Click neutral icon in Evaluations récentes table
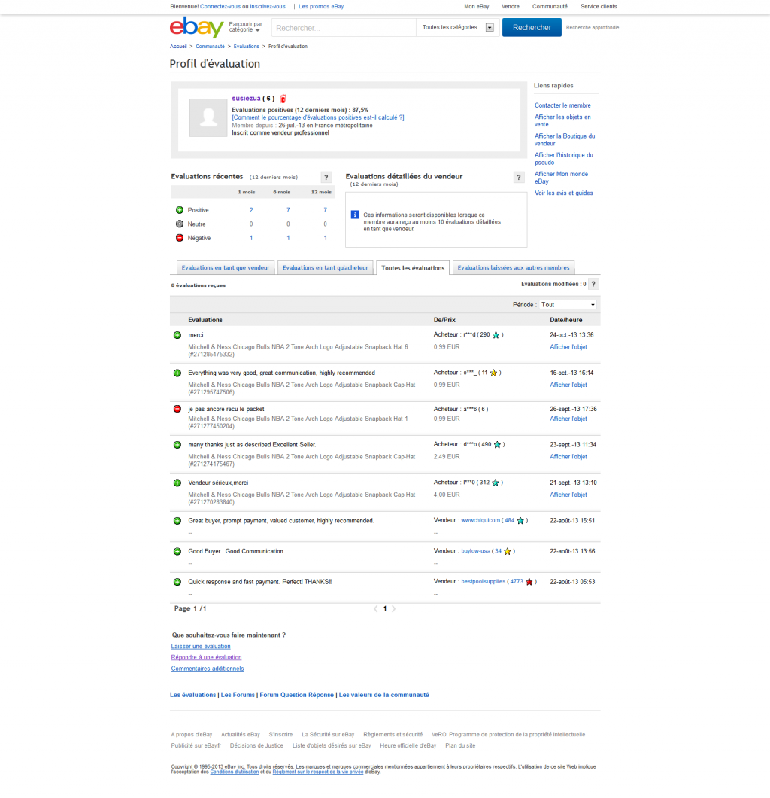 180,224
